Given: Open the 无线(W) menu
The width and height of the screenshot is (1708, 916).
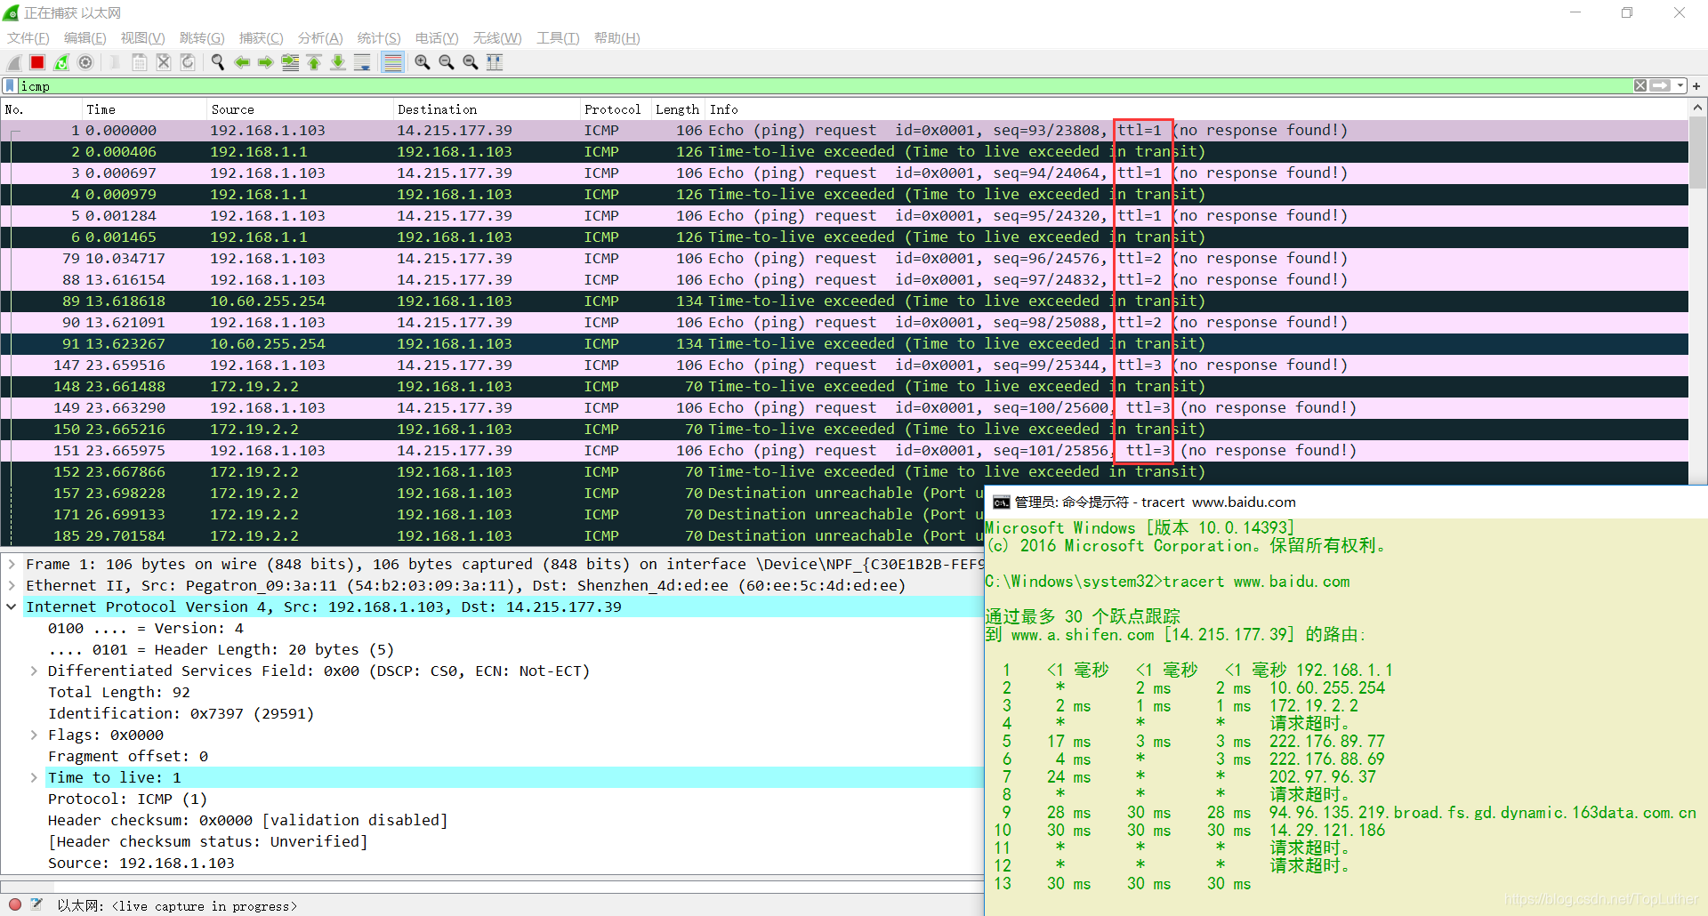Looking at the screenshot, I should click(497, 38).
